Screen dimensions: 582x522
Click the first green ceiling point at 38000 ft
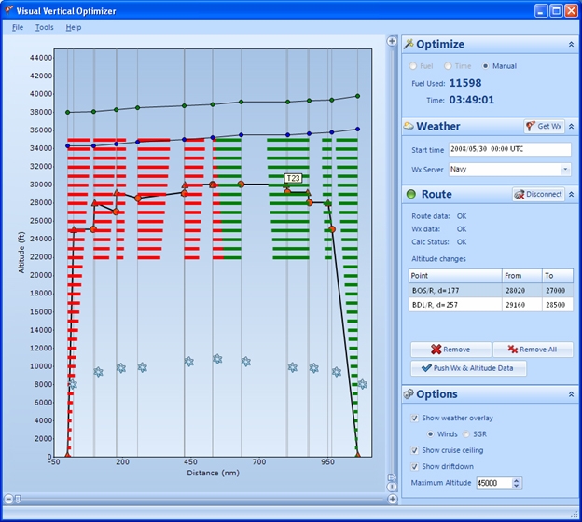coord(67,112)
